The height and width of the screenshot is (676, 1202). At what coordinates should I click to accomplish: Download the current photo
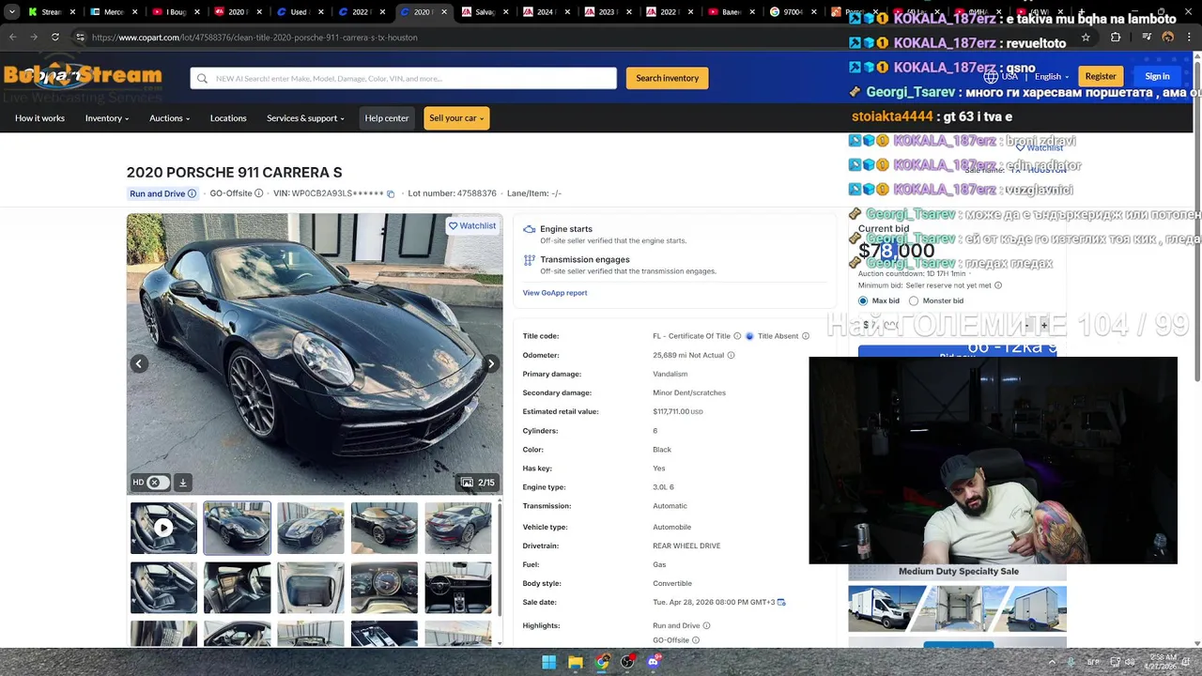[x=183, y=483]
